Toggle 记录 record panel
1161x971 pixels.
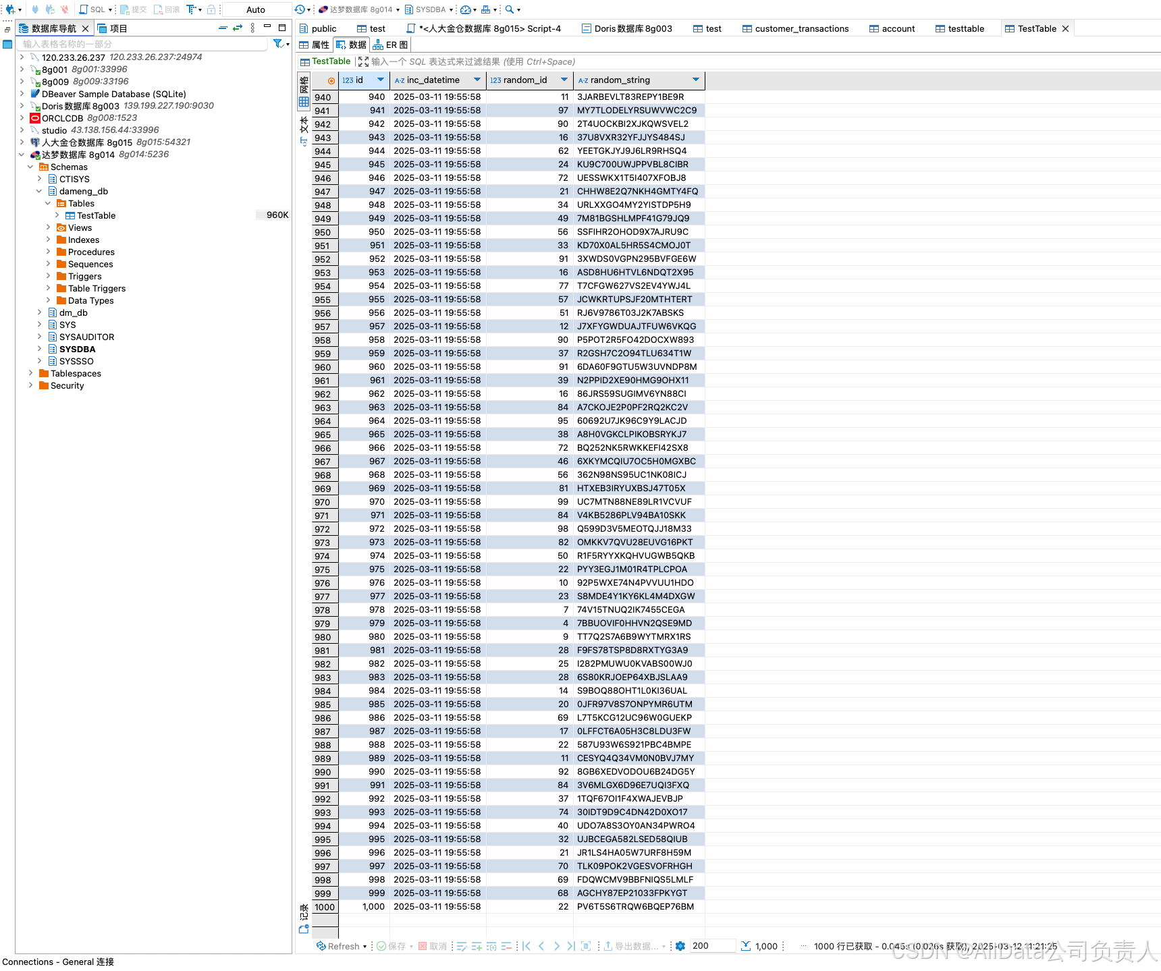(304, 918)
